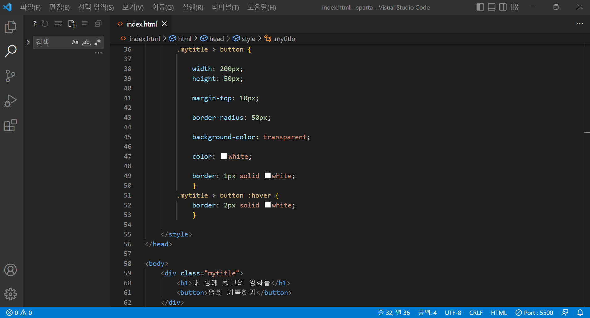590x318 pixels.
Task: Select the index.html editor tab
Action: coord(141,24)
